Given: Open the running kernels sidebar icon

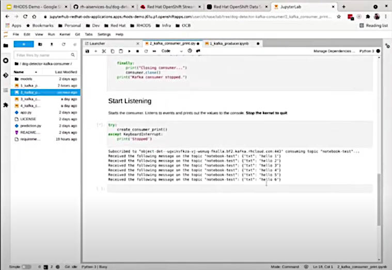Looking at the screenshot, I should tap(6, 61).
